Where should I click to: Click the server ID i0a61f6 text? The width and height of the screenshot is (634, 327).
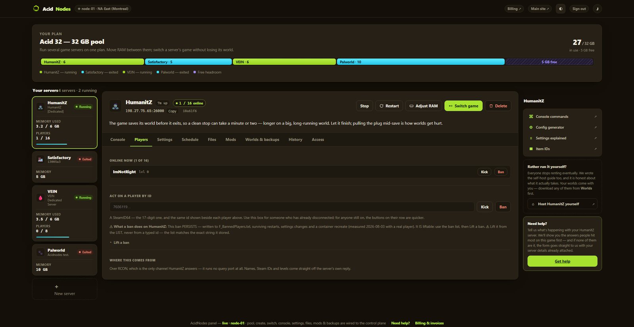click(x=190, y=111)
